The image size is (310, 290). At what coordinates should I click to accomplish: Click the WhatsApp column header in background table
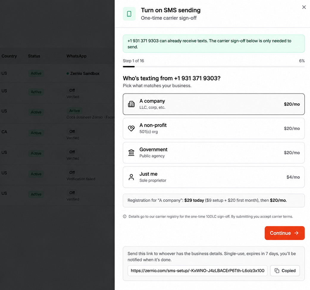click(76, 56)
